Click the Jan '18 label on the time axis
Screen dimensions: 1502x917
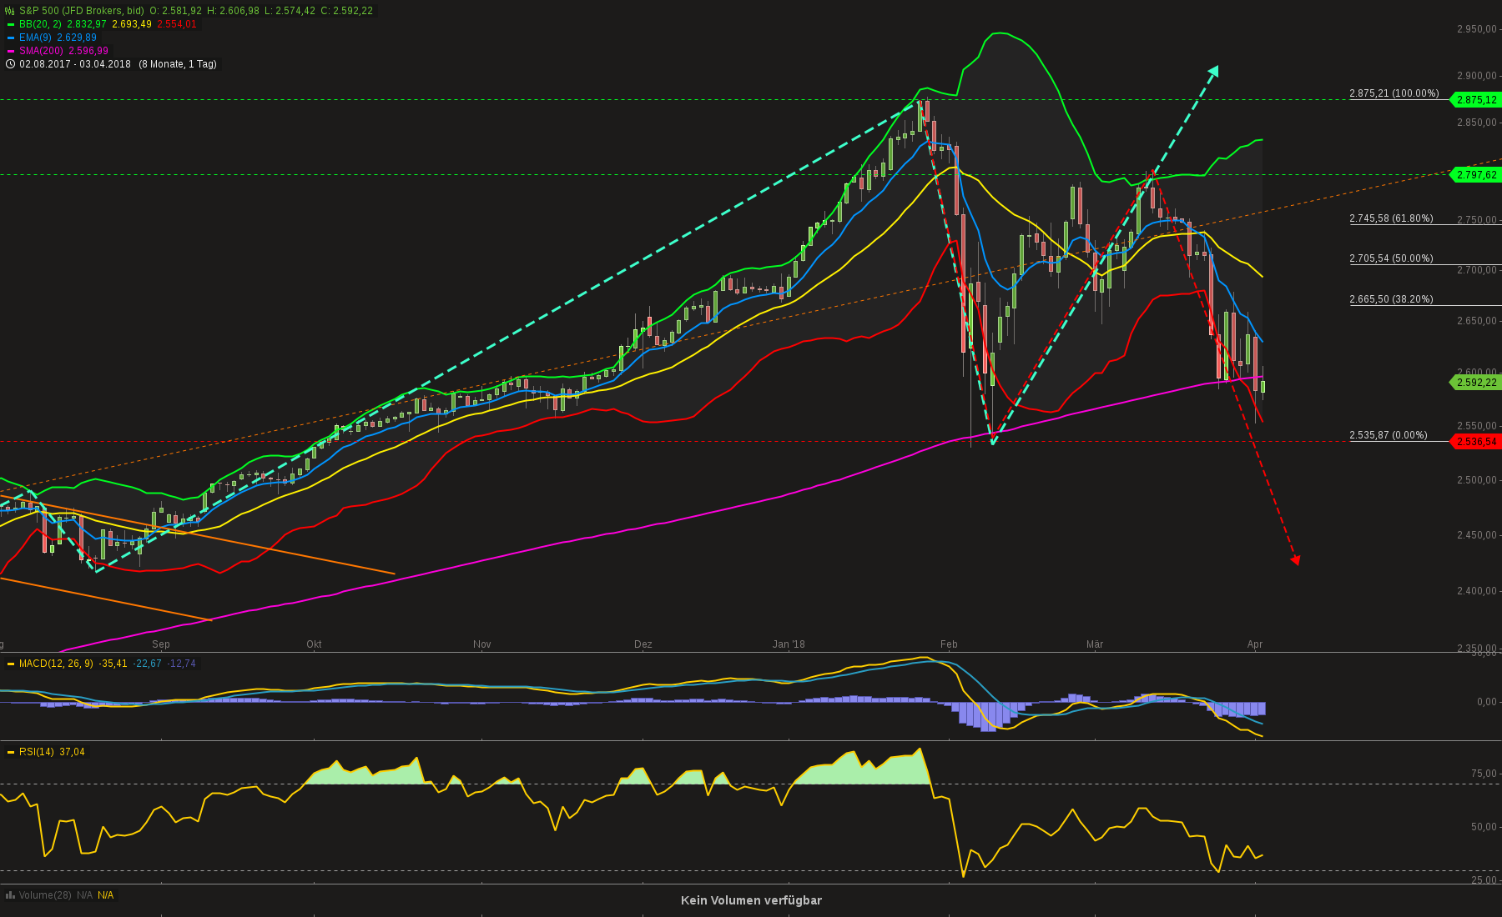[x=789, y=644]
